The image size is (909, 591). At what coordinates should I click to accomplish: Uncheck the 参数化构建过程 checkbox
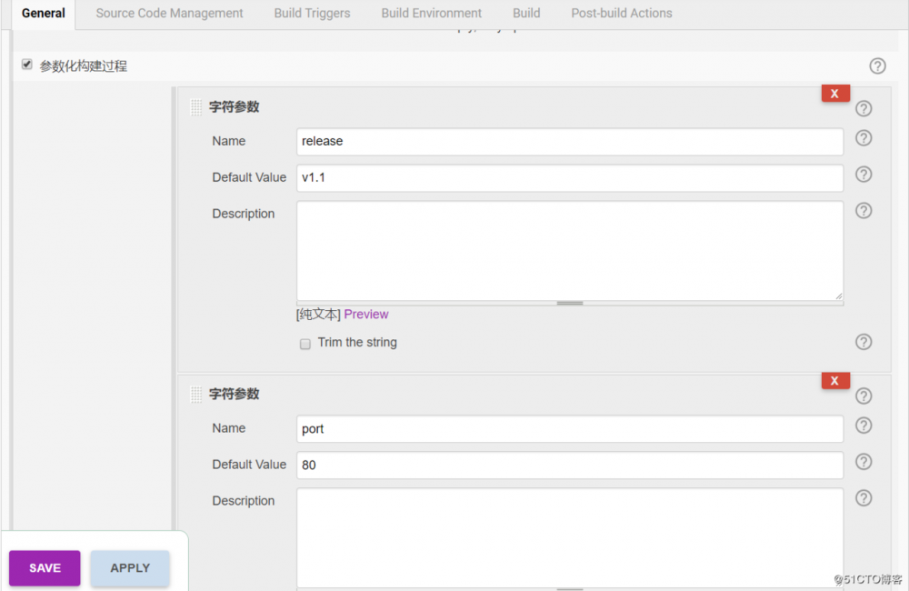(x=27, y=65)
